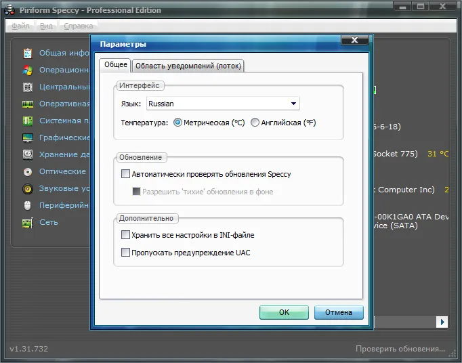Click the Windows flag icon for Операционная система
This screenshot has width=462, height=363.
28,70
